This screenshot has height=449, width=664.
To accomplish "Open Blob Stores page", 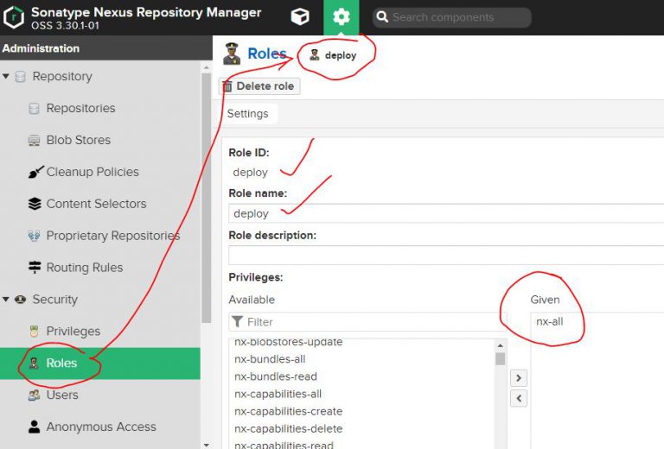I will pos(79,140).
